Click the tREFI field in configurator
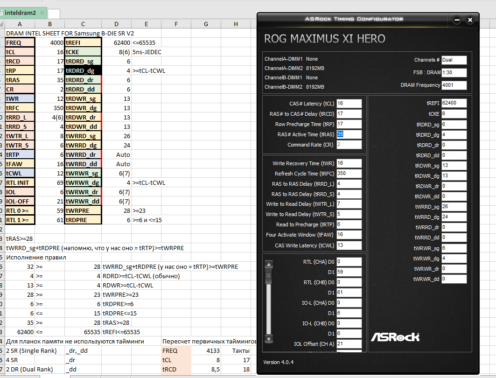 point(454,103)
